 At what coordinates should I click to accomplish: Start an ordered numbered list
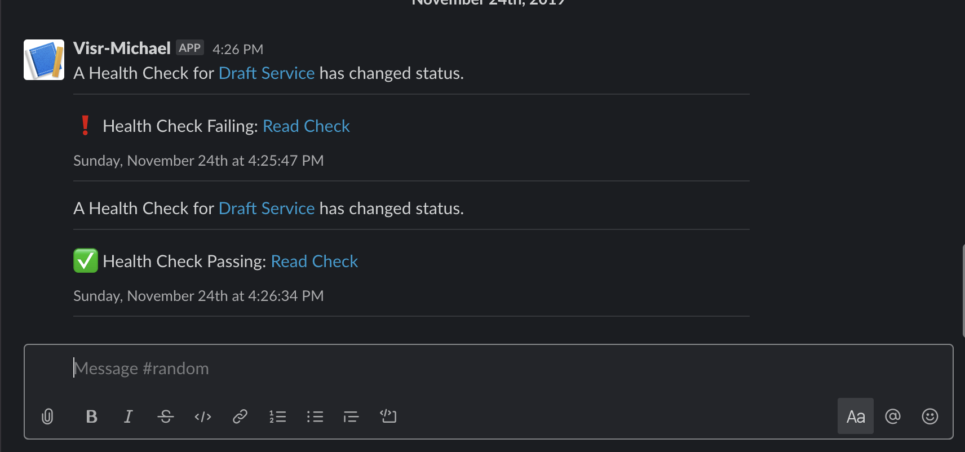coord(277,416)
